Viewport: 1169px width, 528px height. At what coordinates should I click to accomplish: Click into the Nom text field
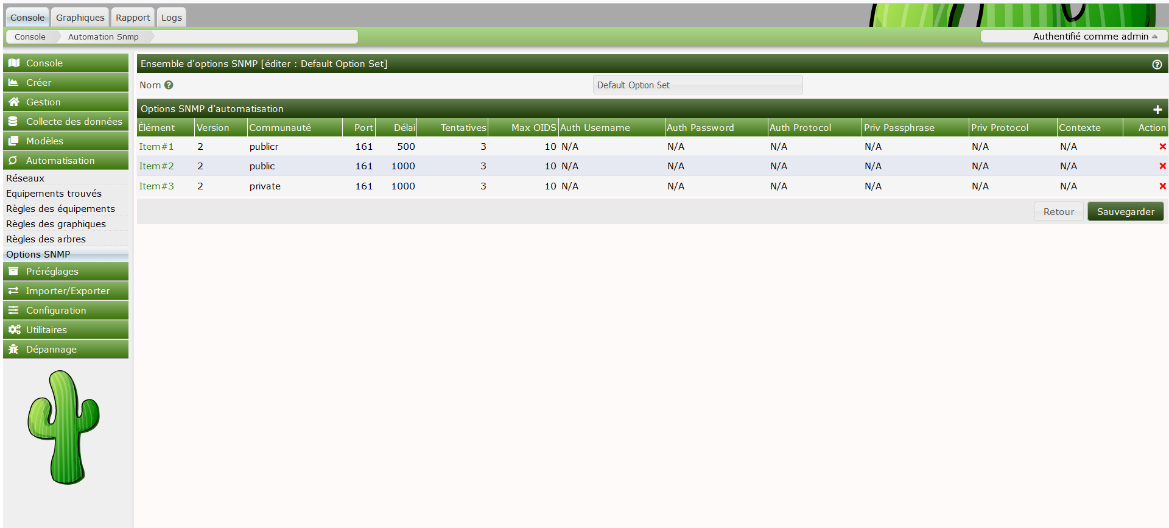click(697, 85)
